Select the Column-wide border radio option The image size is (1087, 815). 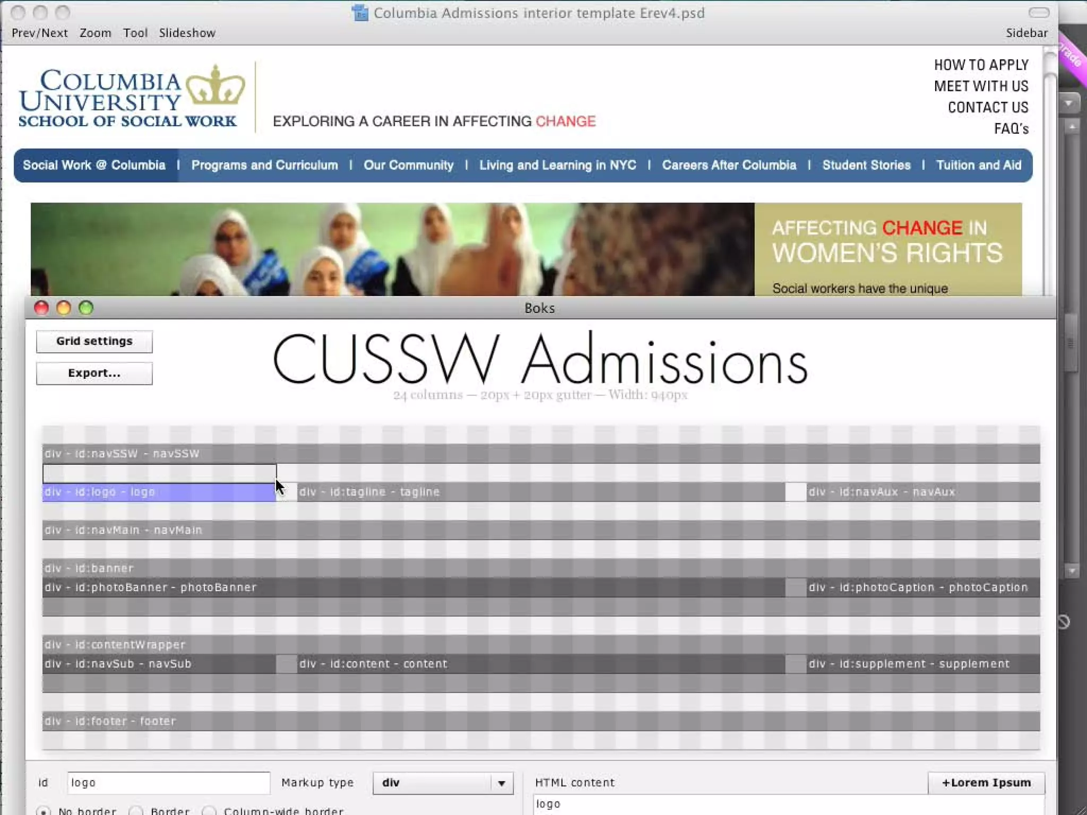[x=209, y=811]
